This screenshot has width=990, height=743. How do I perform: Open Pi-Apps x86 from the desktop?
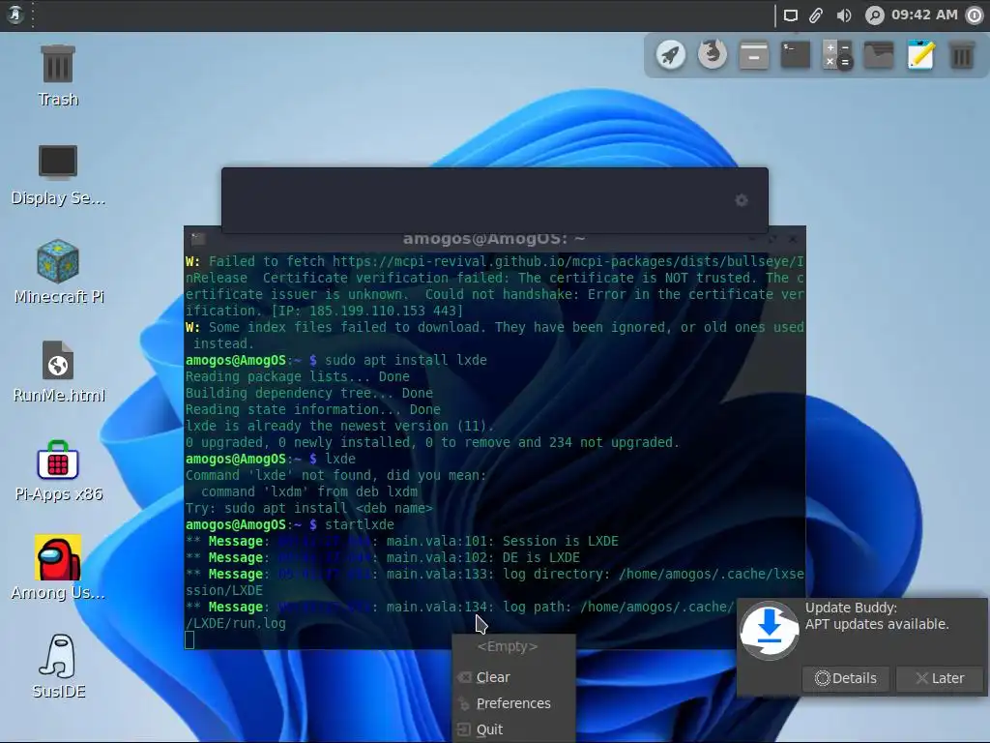pyautogui.click(x=58, y=471)
